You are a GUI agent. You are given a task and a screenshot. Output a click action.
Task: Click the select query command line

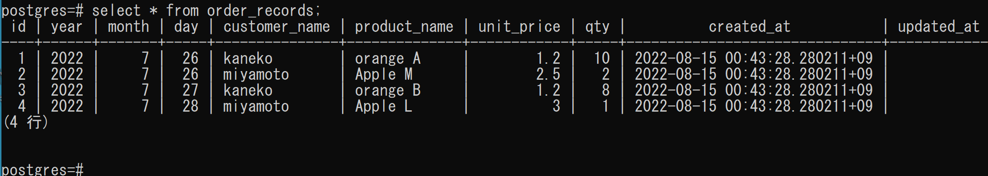(161, 10)
